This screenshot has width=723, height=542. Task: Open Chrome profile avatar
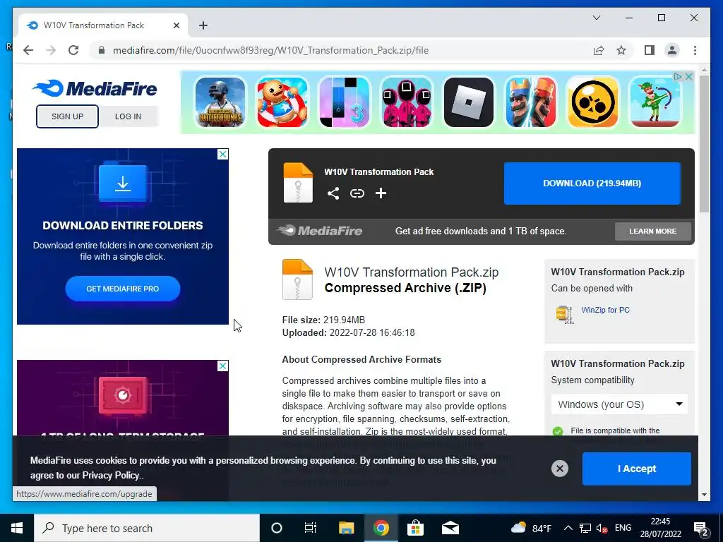[672, 50]
